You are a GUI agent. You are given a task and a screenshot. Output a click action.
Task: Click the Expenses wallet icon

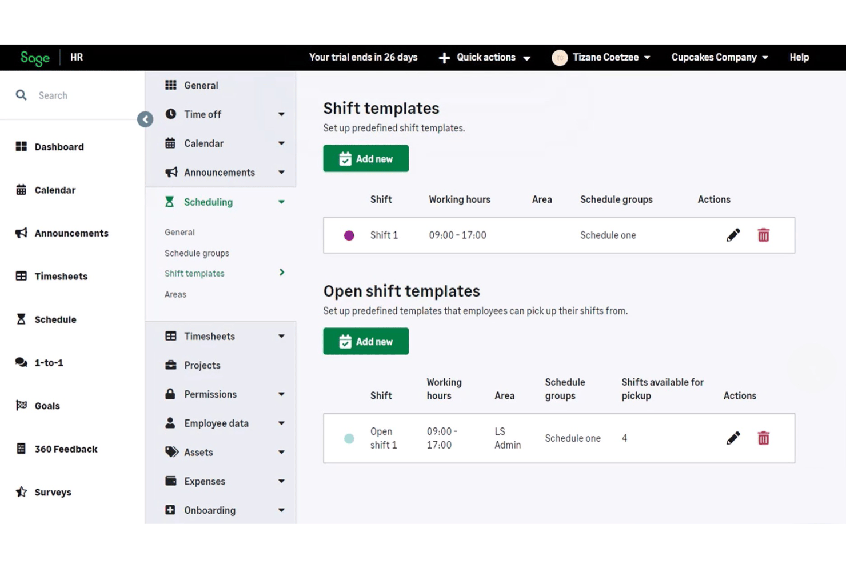[171, 481]
